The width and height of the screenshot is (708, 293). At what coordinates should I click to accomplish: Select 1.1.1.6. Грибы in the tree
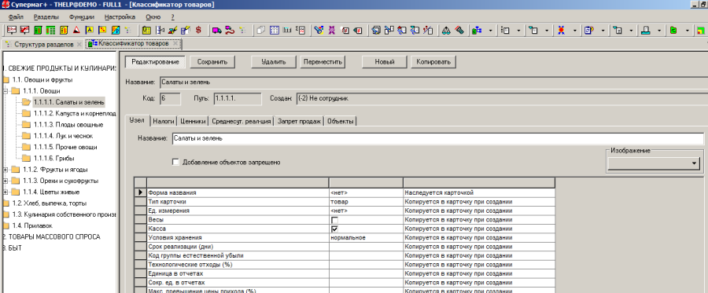tap(53, 158)
